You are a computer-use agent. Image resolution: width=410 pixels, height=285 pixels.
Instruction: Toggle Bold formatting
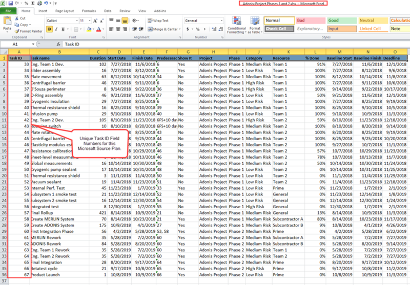[x=49, y=29]
